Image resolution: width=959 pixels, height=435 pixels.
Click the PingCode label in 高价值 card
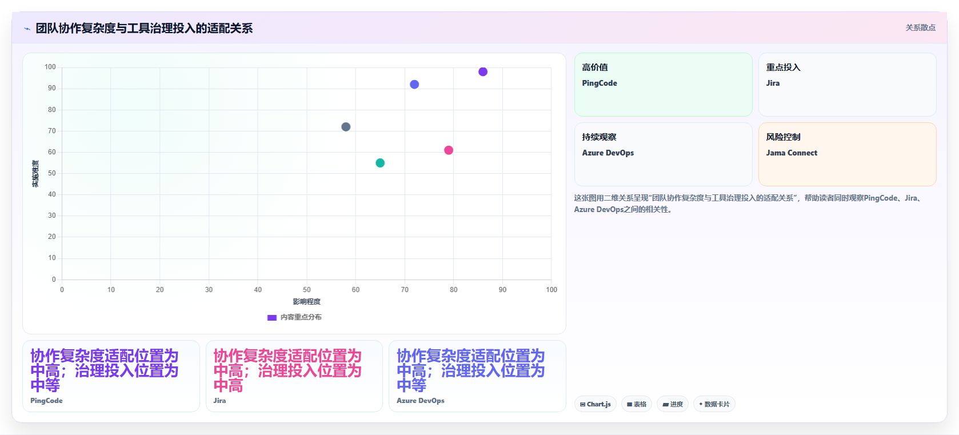(x=600, y=83)
